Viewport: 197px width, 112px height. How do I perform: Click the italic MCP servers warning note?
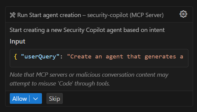pyautogui.click(x=89, y=79)
